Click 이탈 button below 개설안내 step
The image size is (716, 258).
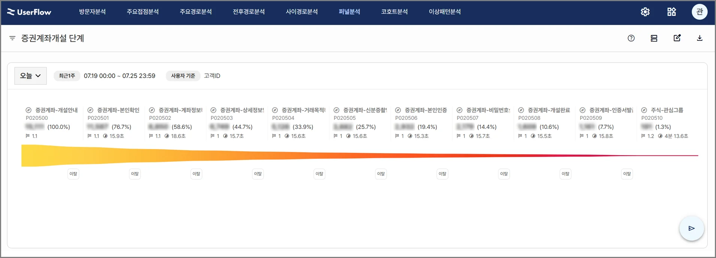(73, 174)
